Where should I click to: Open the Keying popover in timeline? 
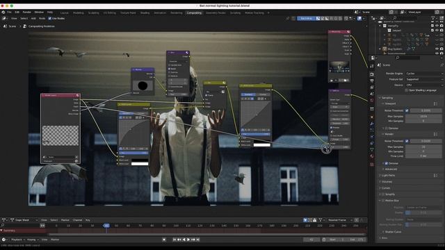tap(33, 240)
